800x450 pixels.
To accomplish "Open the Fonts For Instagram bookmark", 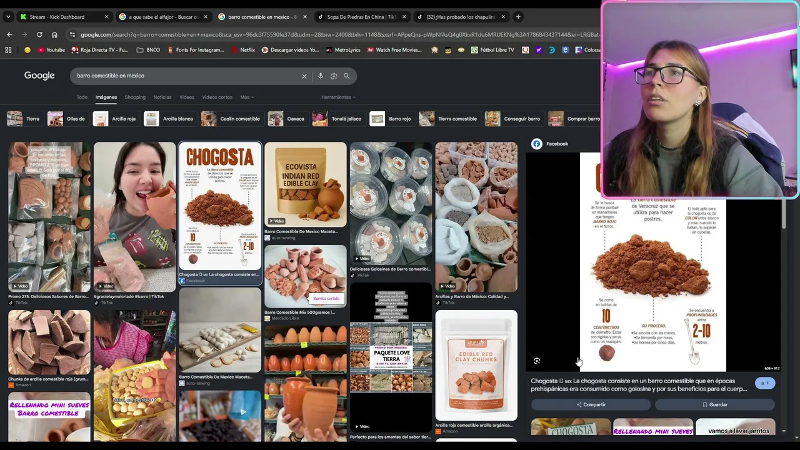I will pyautogui.click(x=196, y=50).
